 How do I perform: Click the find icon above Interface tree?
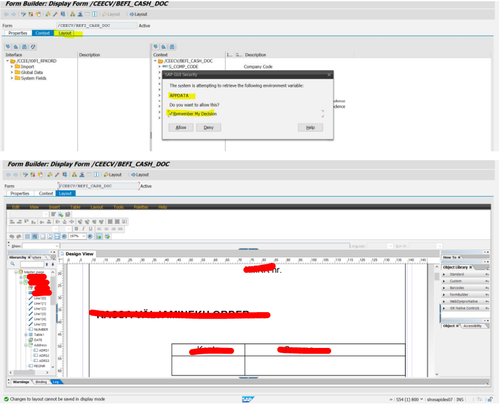pyautogui.click(x=24, y=47)
